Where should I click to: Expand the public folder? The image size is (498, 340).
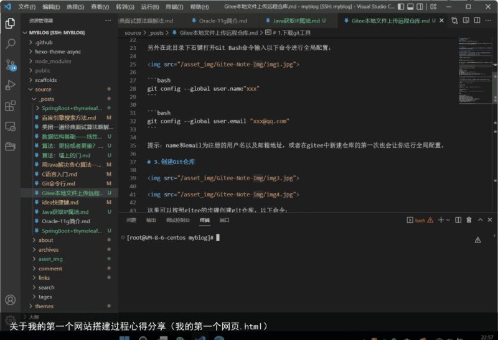click(69, 70)
